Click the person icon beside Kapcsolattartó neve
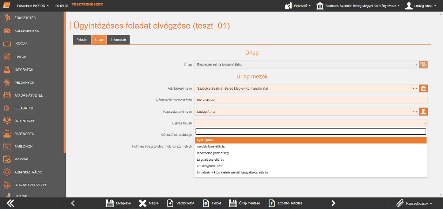443x209 pixels. click(x=423, y=112)
